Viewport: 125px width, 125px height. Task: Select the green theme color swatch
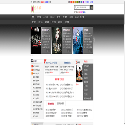click(x=77, y=2)
